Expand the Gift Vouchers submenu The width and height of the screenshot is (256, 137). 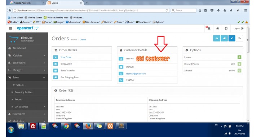[27, 107]
